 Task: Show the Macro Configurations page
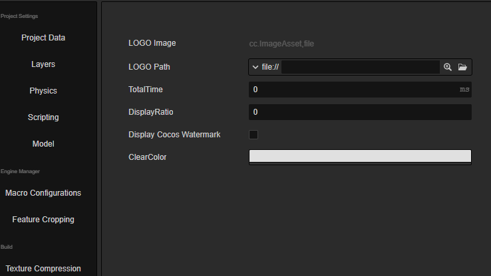[43, 193]
